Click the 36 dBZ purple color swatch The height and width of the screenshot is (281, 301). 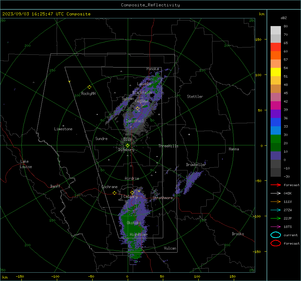tap(276, 114)
